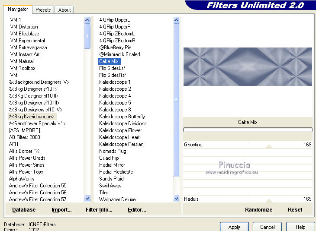Choose 4 QFlip UpperL filter
This screenshot has height=231, width=316.
(x=114, y=20)
